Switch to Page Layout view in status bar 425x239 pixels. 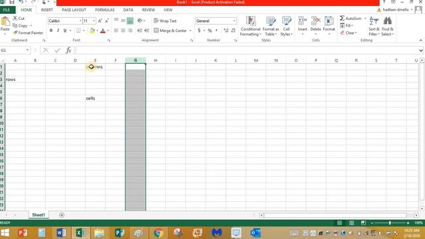(x=351, y=223)
